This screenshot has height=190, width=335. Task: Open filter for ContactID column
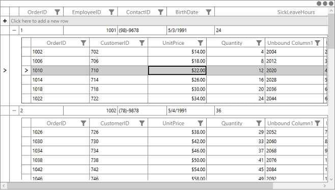(x=161, y=12)
